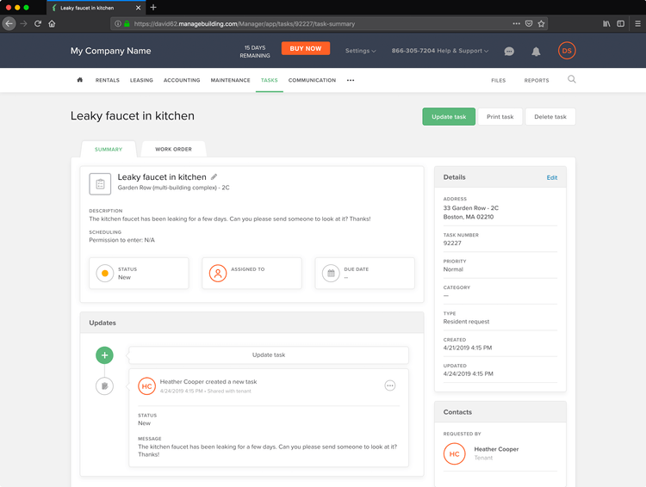Image resolution: width=646 pixels, height=487 pixels.
Task: Click the home icon in navigation bar
Action: tap(80, 80)
